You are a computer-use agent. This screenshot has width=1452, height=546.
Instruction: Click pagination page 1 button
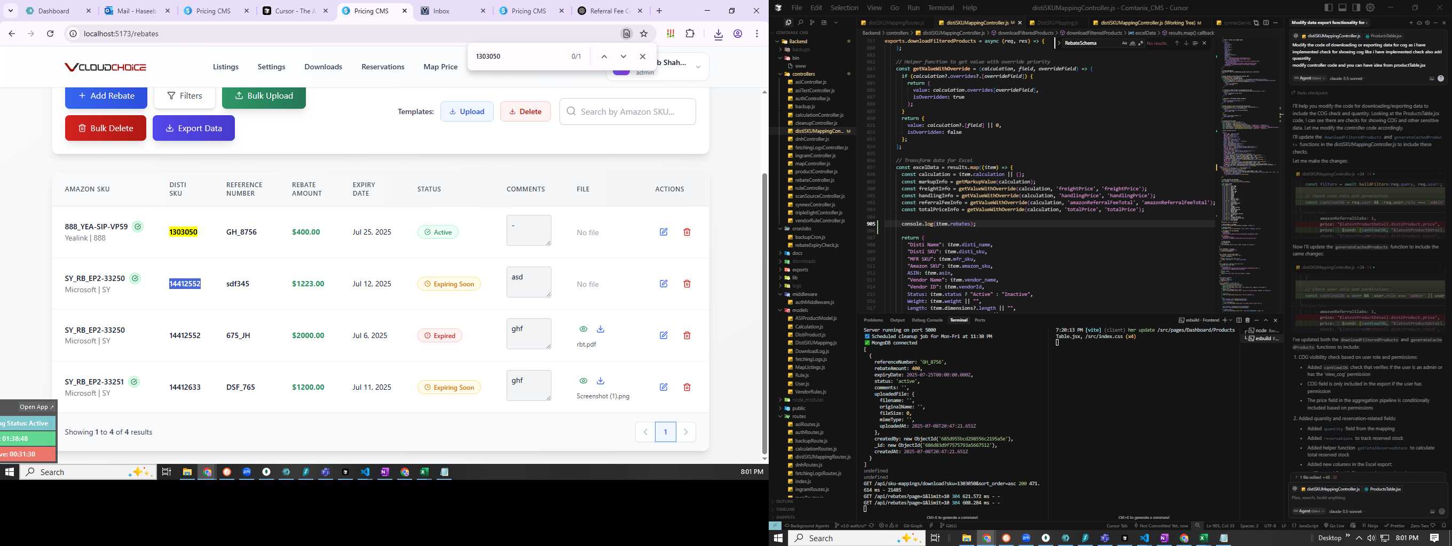(665, 432)
